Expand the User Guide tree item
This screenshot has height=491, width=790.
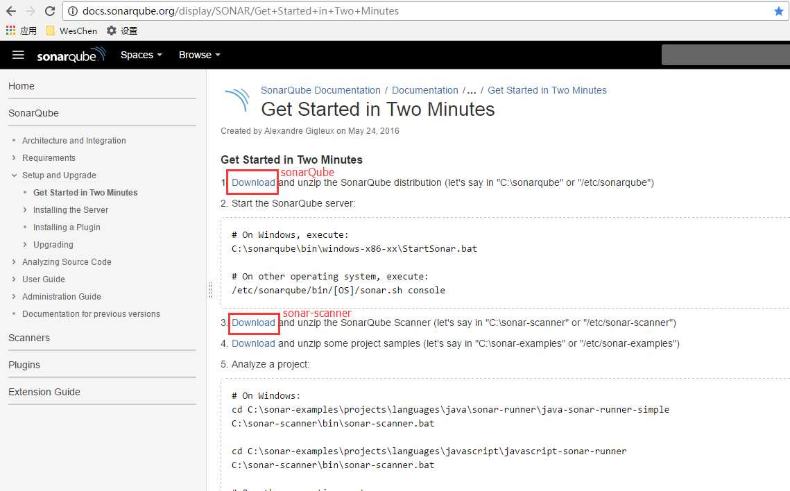coord(14,279)
